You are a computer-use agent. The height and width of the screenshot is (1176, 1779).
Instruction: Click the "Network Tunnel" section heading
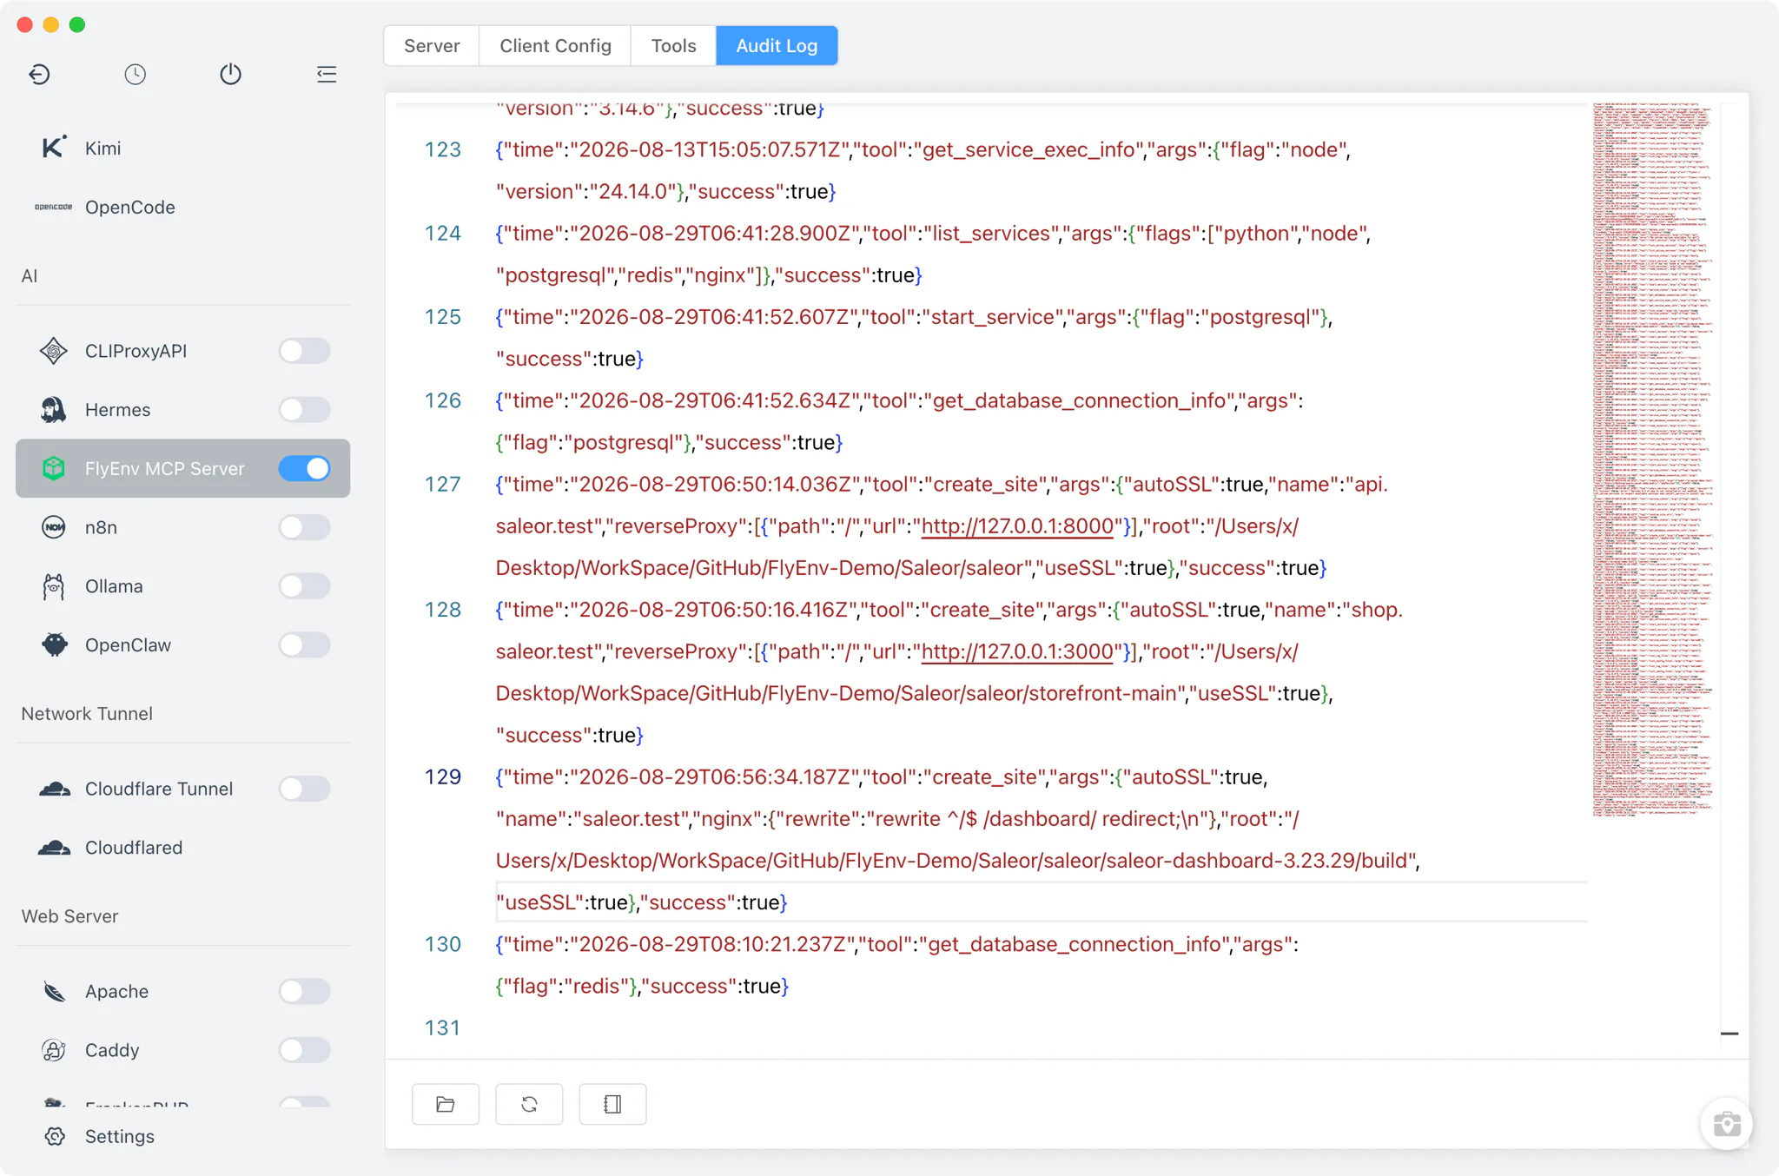[87, 713]
